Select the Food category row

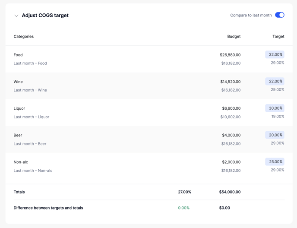click(18, 55)
